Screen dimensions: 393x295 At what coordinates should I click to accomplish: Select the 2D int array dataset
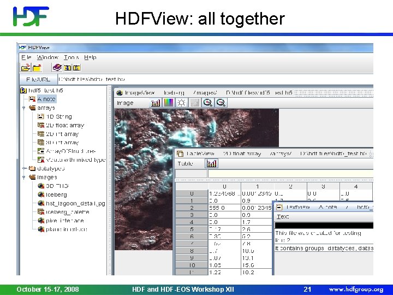pyautogui.click(x=62, y=134)
